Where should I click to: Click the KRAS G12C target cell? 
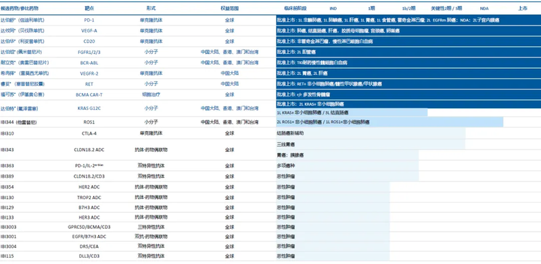[89, 109]
